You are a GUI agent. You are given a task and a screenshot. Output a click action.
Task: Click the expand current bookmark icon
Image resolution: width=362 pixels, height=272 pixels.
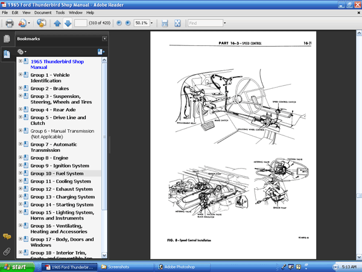pyautogui.click(x=101, y=52)
